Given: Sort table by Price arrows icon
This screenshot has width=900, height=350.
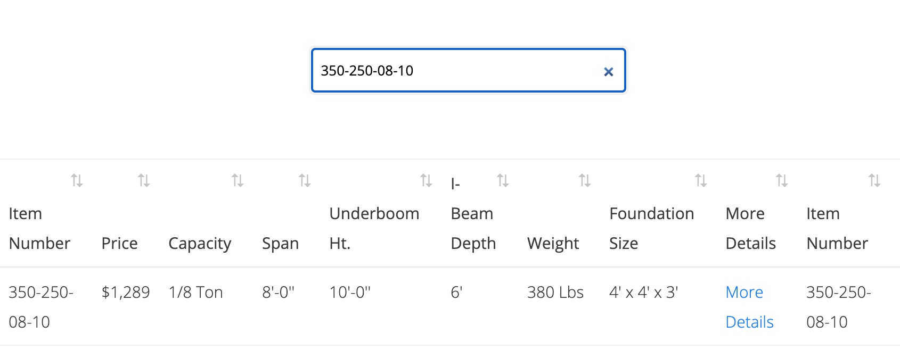Looking at the screenshot, I should click(x=144, y=181).
